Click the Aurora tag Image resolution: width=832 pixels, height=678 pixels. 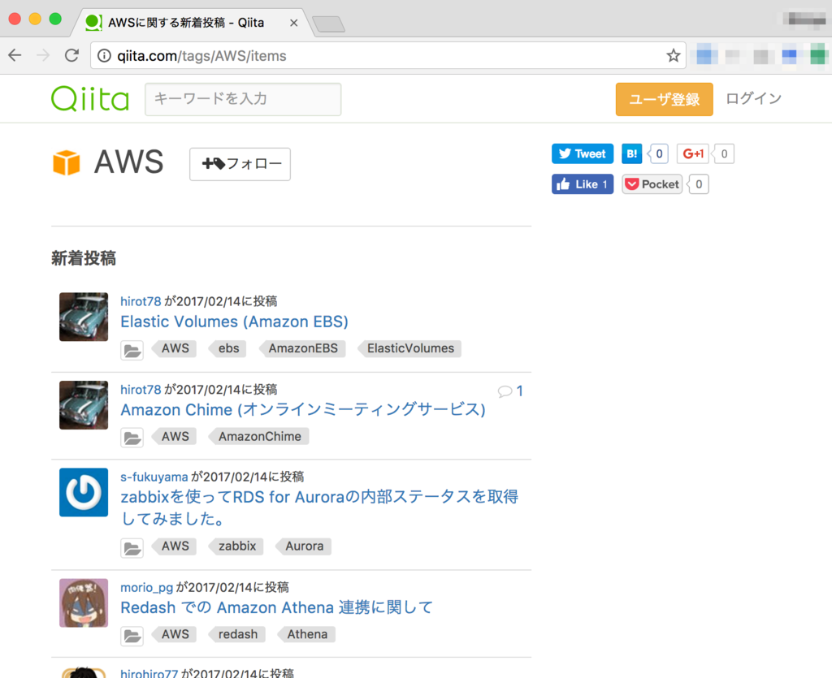pyautogui.click(x=304, y=546)
